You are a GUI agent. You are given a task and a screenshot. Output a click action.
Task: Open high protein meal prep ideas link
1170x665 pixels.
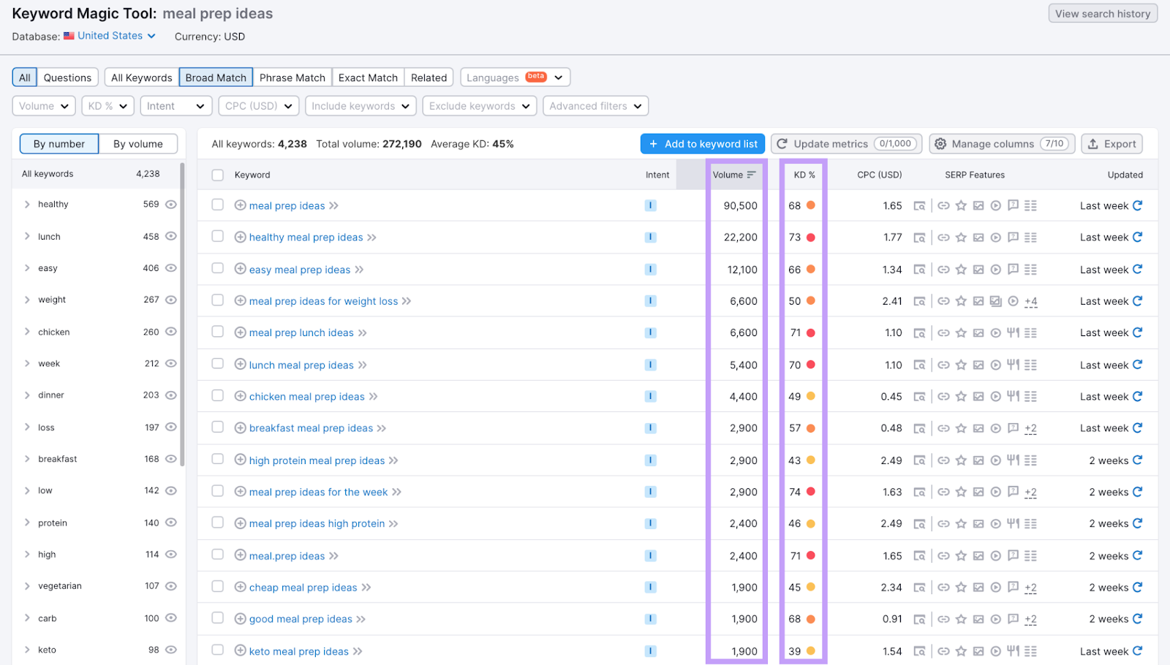point(317,460)
